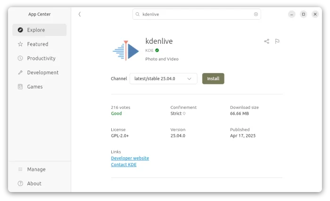Share the kdenlive app page
The image size is (330, 201).
tap(267, 41)
